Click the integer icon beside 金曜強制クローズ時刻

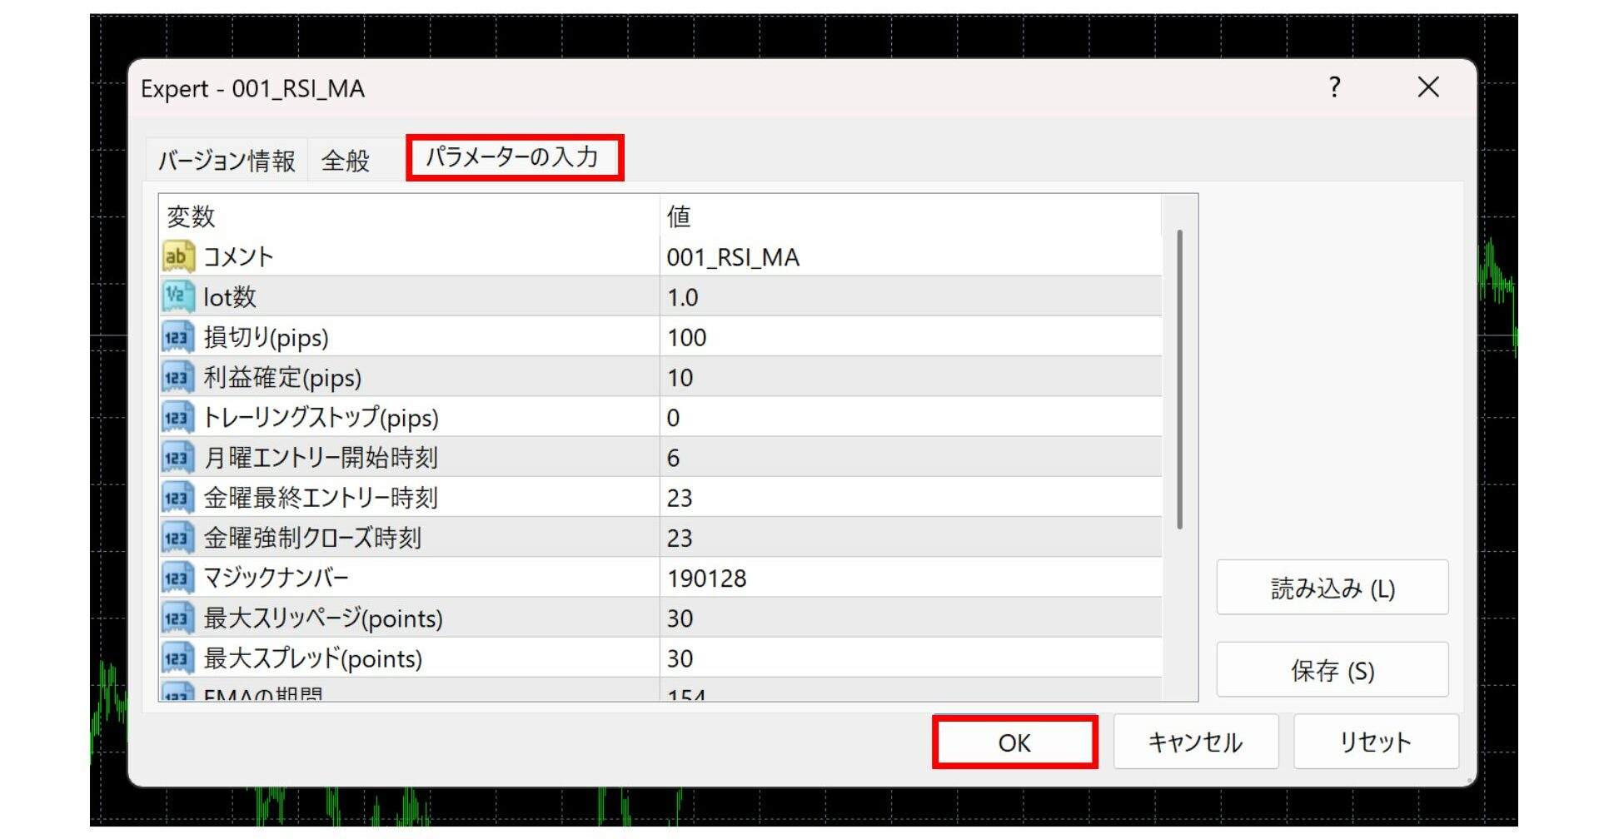point(177,538)
